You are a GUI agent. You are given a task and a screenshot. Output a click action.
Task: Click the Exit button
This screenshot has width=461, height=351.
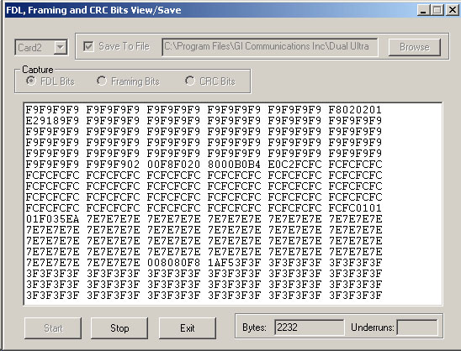[x=188, y=327]
